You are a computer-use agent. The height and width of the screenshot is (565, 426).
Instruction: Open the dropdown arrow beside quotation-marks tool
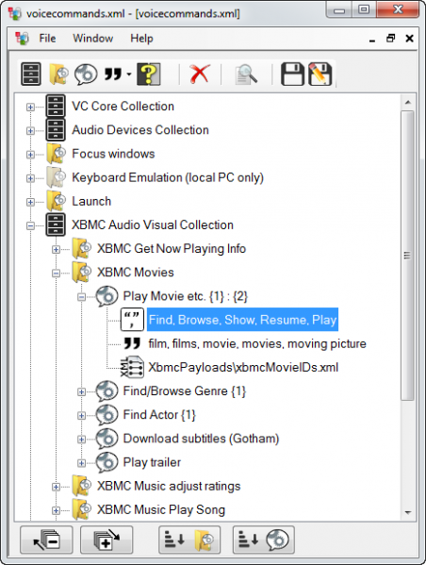pyautogui.click(x=128, y=75)
